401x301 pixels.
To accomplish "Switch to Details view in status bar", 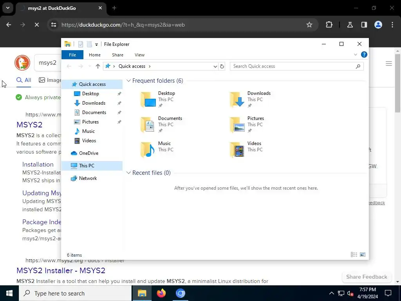I will point(354,255).
